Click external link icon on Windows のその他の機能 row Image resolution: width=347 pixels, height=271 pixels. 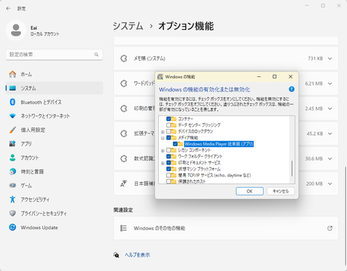330,228
